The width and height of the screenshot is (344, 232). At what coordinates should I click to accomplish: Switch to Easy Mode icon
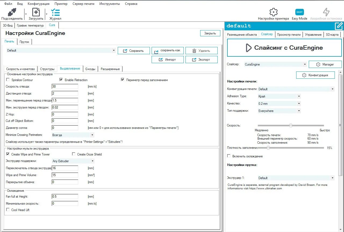point(299,12)
